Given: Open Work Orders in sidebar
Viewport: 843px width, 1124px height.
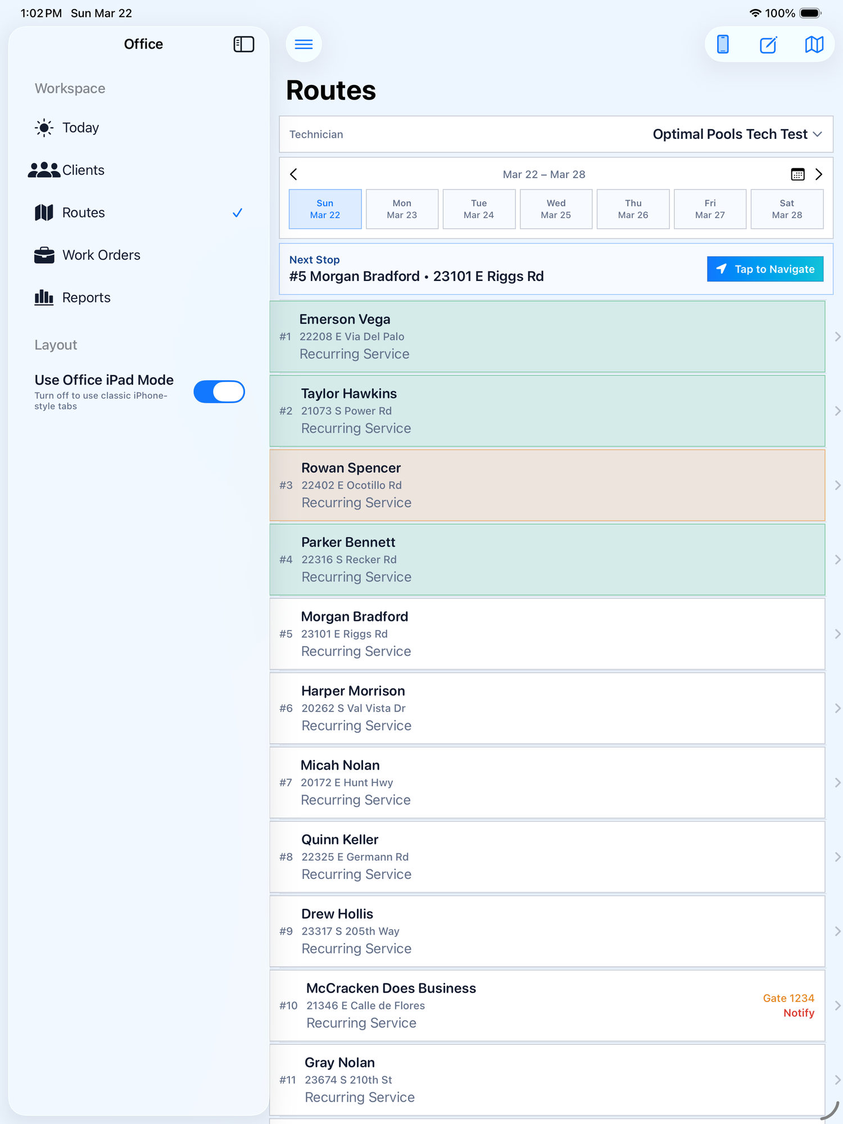Looking at the screenshot, I should [139, 255].
